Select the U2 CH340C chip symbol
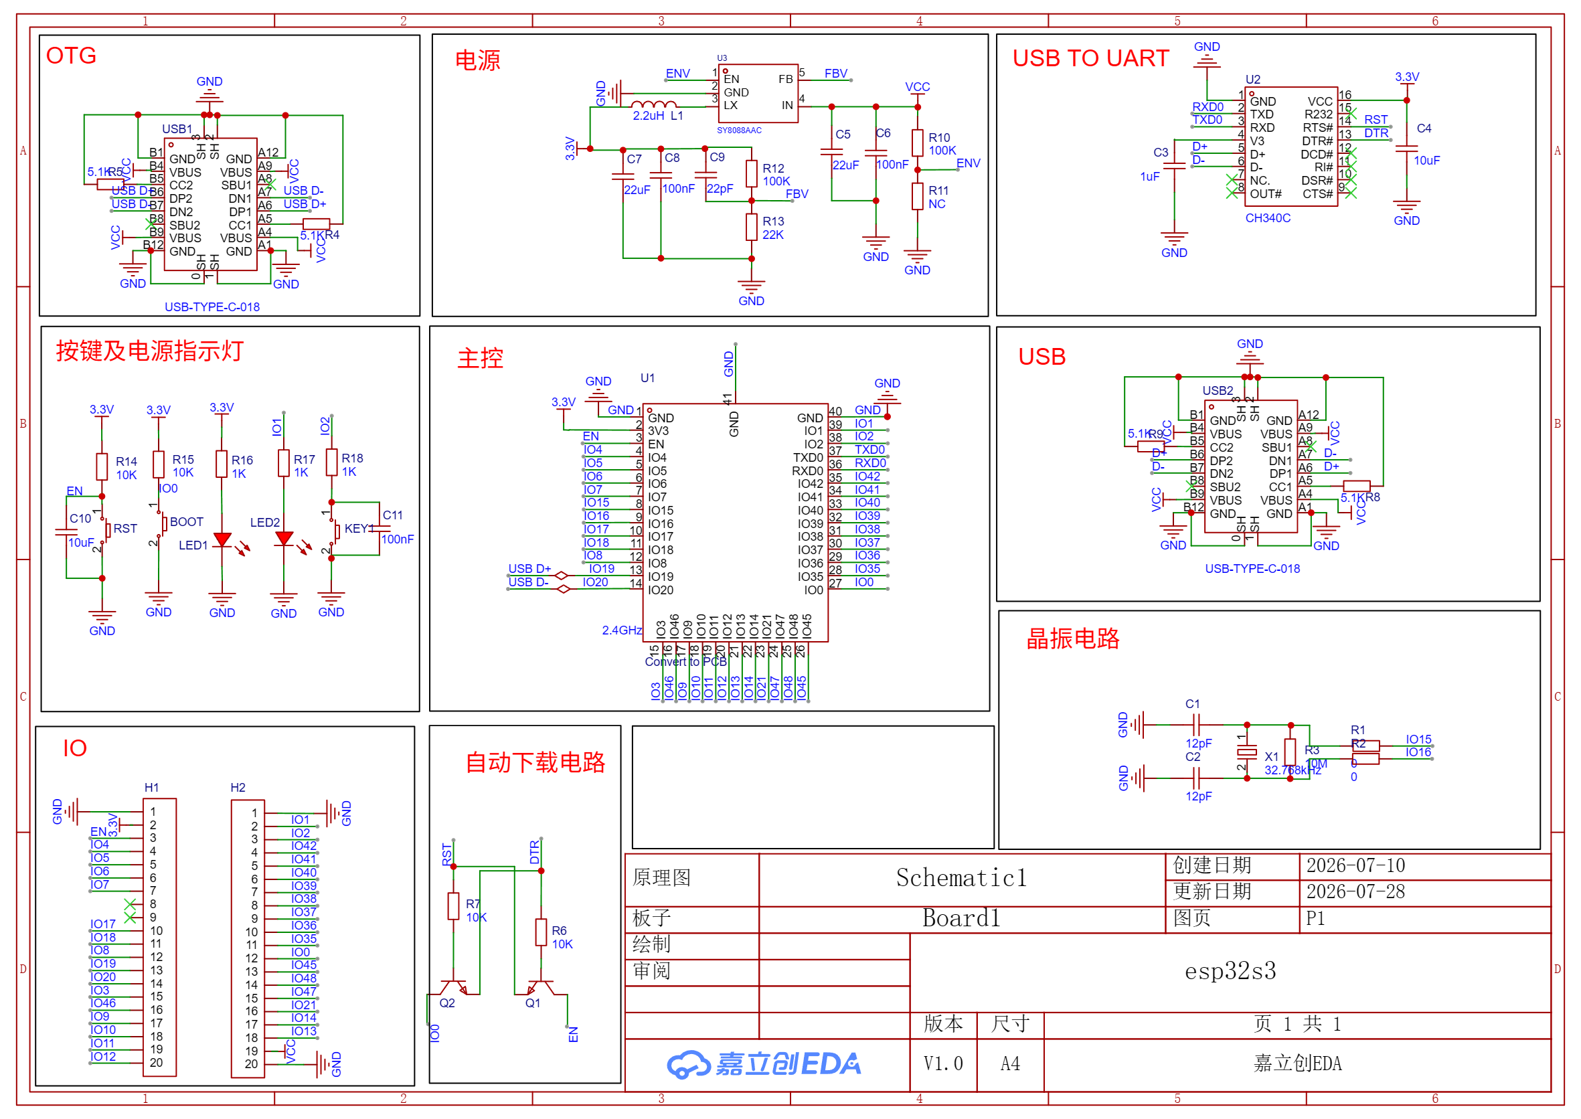 coord(1290,146)
